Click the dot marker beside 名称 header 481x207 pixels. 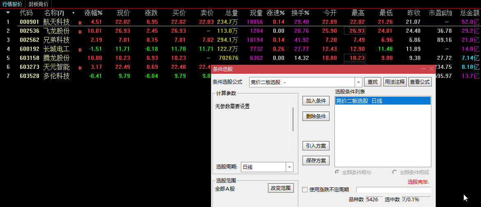tap(73, 13)
